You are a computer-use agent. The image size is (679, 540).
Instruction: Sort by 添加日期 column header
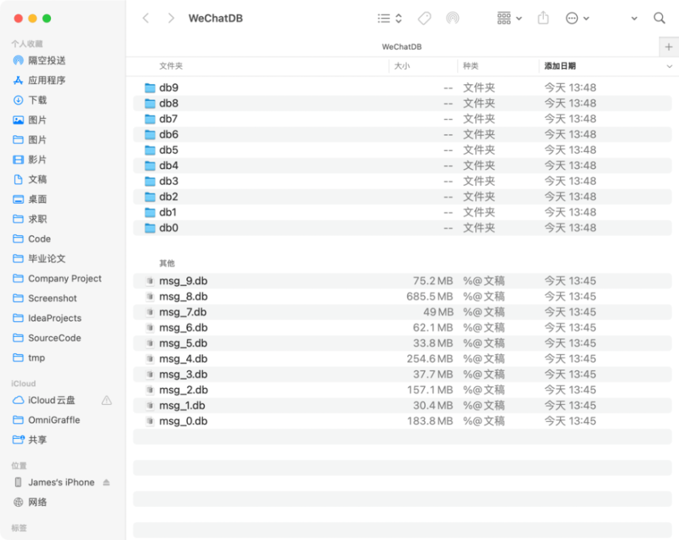[x=560, y=66]
